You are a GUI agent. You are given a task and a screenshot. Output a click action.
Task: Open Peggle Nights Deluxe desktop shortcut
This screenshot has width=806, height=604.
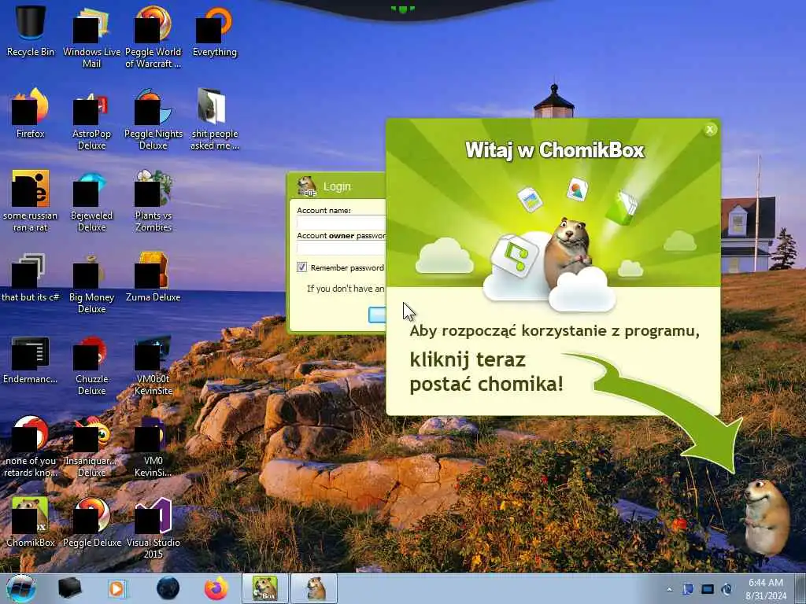point(153,118)
